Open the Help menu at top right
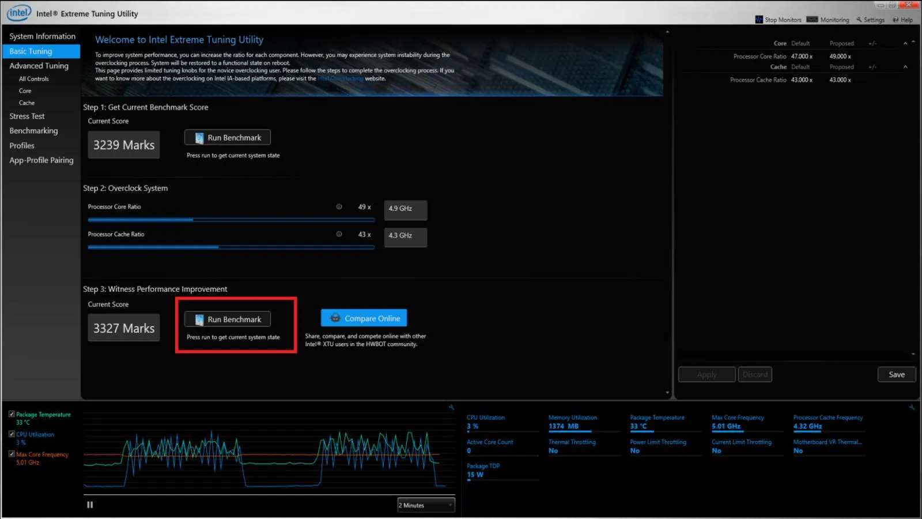 pos(902,20)
